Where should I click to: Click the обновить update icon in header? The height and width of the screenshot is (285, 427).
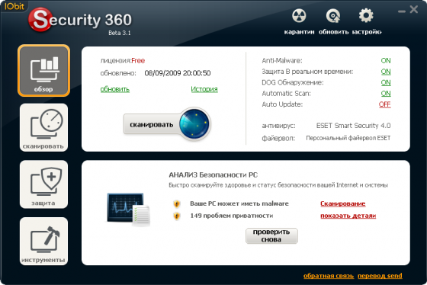(x=333, y=16)
